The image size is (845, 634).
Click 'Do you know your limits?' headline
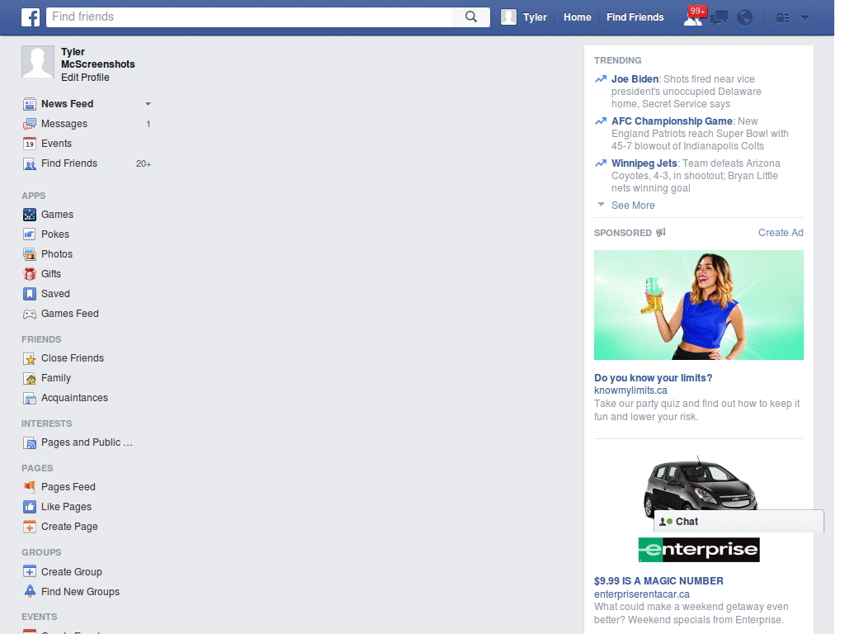(x=654, y=378)
